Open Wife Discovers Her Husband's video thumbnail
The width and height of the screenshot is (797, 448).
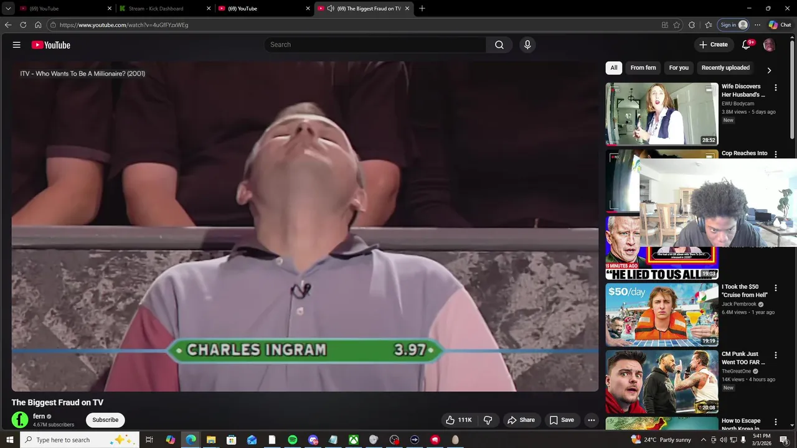point(662,114)
